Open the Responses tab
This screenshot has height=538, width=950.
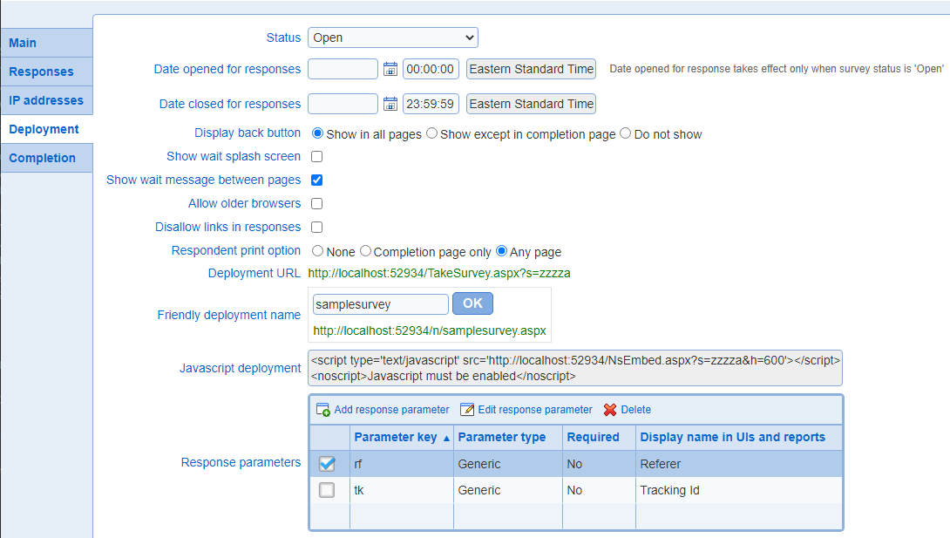[47, 72]
